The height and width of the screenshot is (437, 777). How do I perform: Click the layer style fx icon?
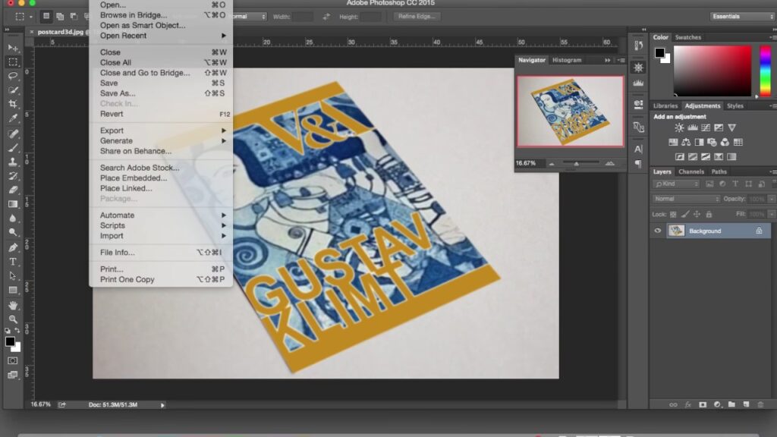tap(688, 404)
